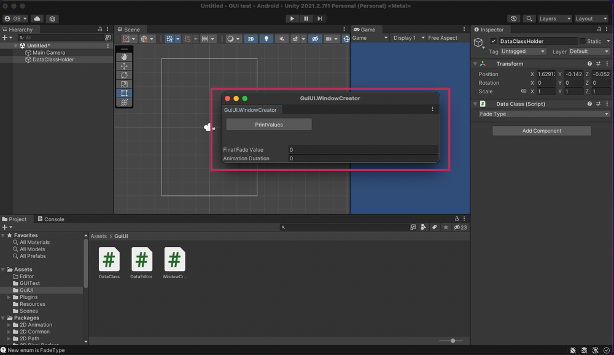
Task: Open the Tag dropdown showing Untagged
Action: 522,52
